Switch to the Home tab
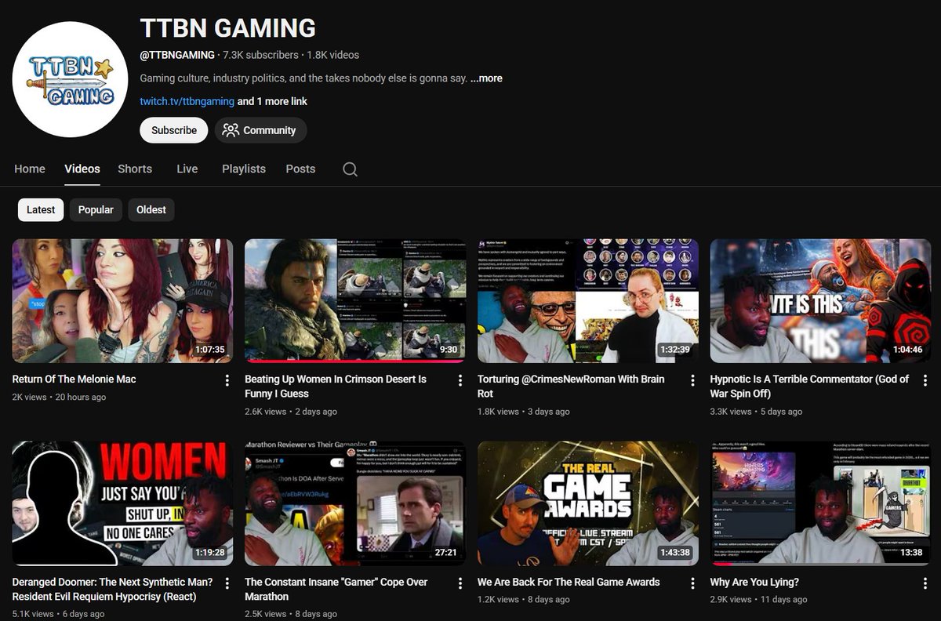Screen dimensions: 941x621 (x=30, y=169)
